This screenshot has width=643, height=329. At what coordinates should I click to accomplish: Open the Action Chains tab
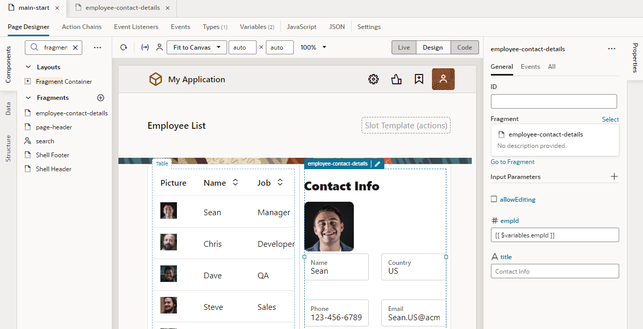82,27
